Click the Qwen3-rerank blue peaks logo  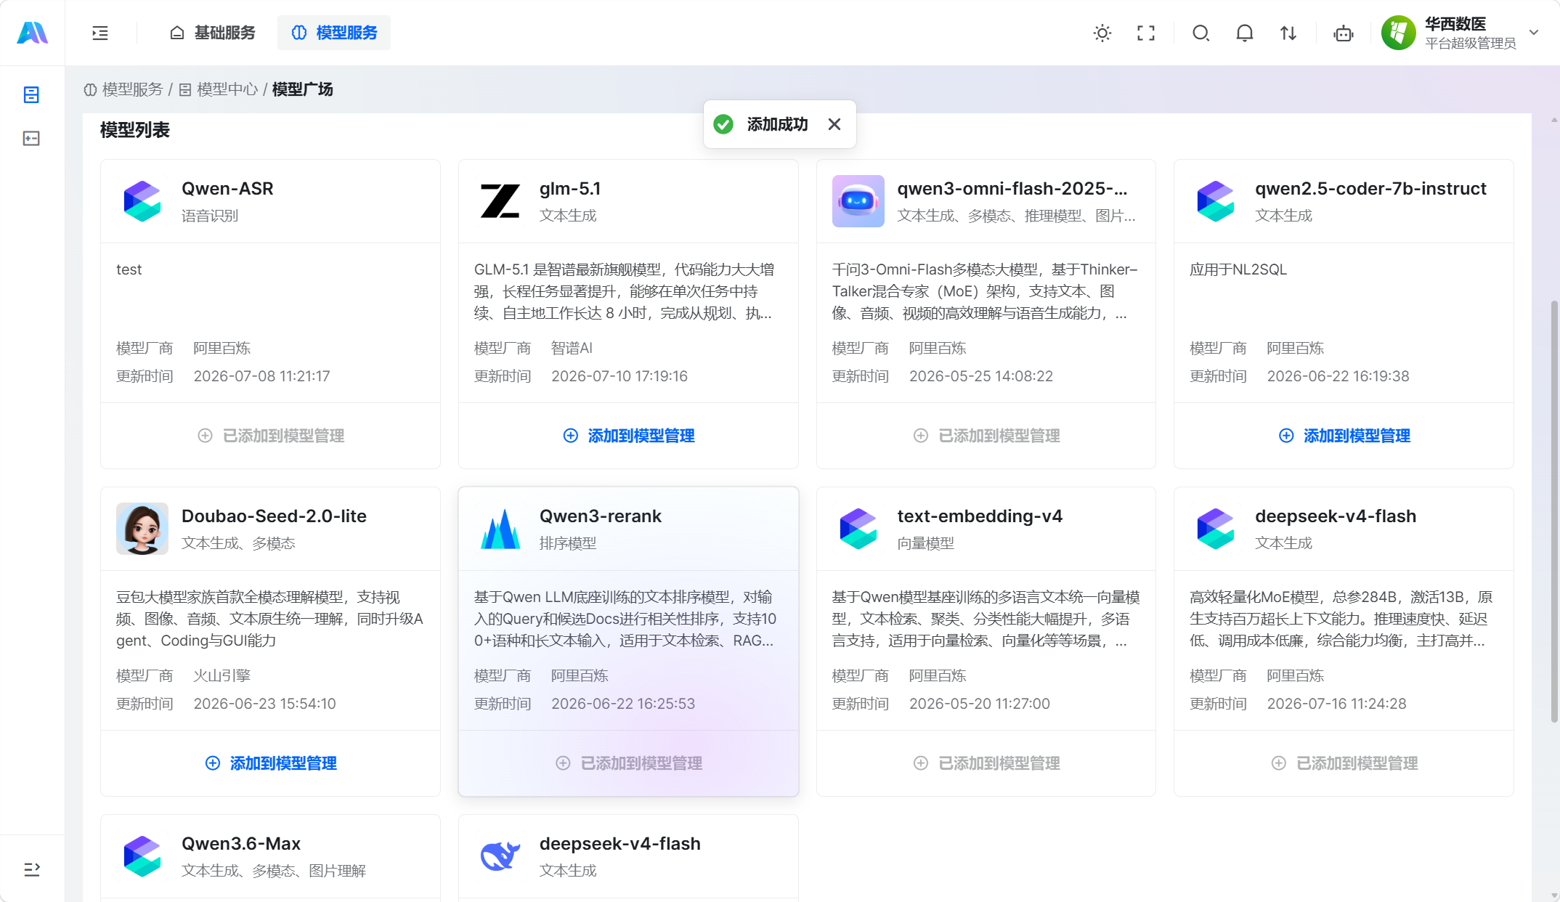[x=500, y=529]
